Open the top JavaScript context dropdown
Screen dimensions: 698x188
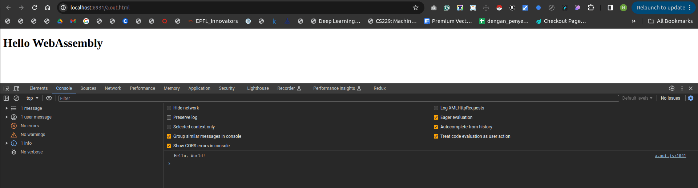(32, 98)
